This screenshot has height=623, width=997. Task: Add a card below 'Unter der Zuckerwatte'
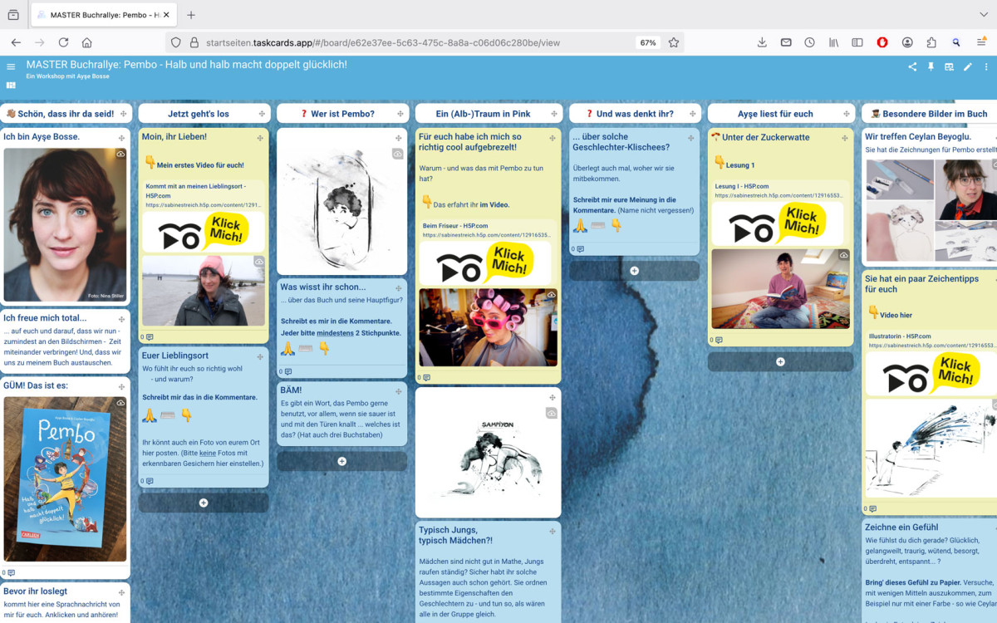pos(779,361)
